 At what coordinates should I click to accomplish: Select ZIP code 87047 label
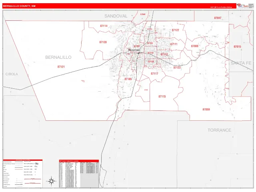(x=218, y=18)
